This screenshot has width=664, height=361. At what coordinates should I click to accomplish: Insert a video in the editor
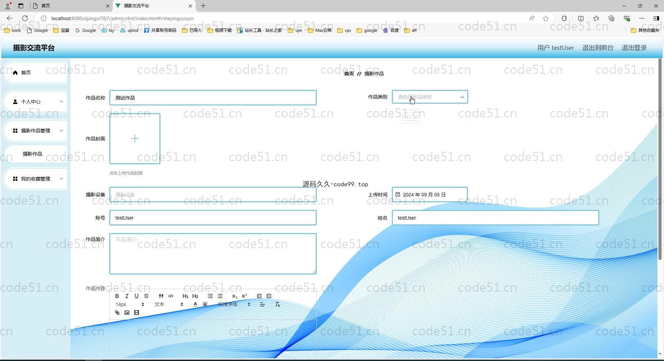137,313
